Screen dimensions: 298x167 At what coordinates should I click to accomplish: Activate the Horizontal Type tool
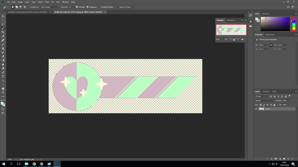(x=3, y=76)
